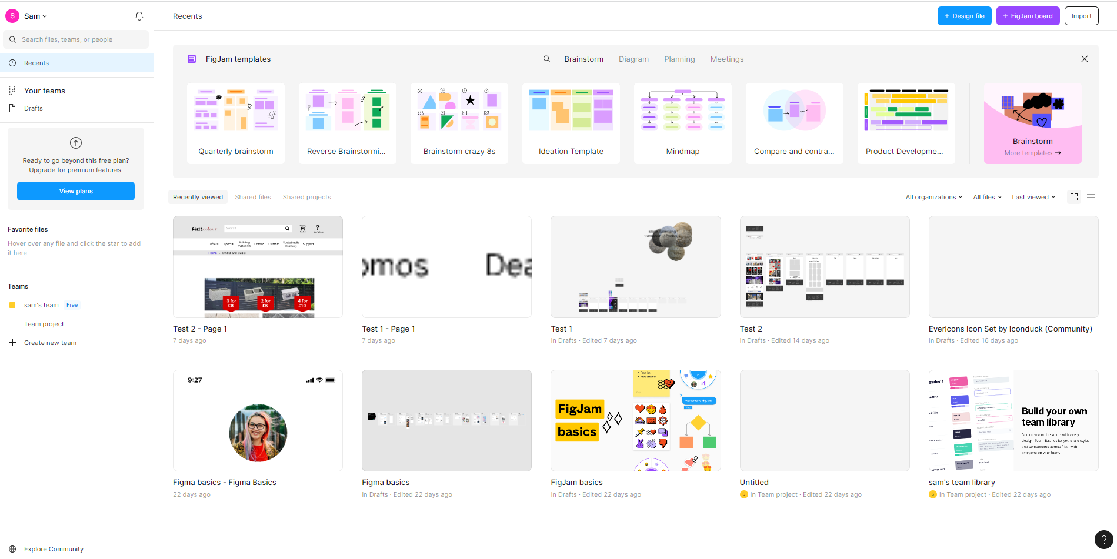Expand the Last viewed sort dropdown
Screen dimensions: 1117x559
click(1033, 198)
